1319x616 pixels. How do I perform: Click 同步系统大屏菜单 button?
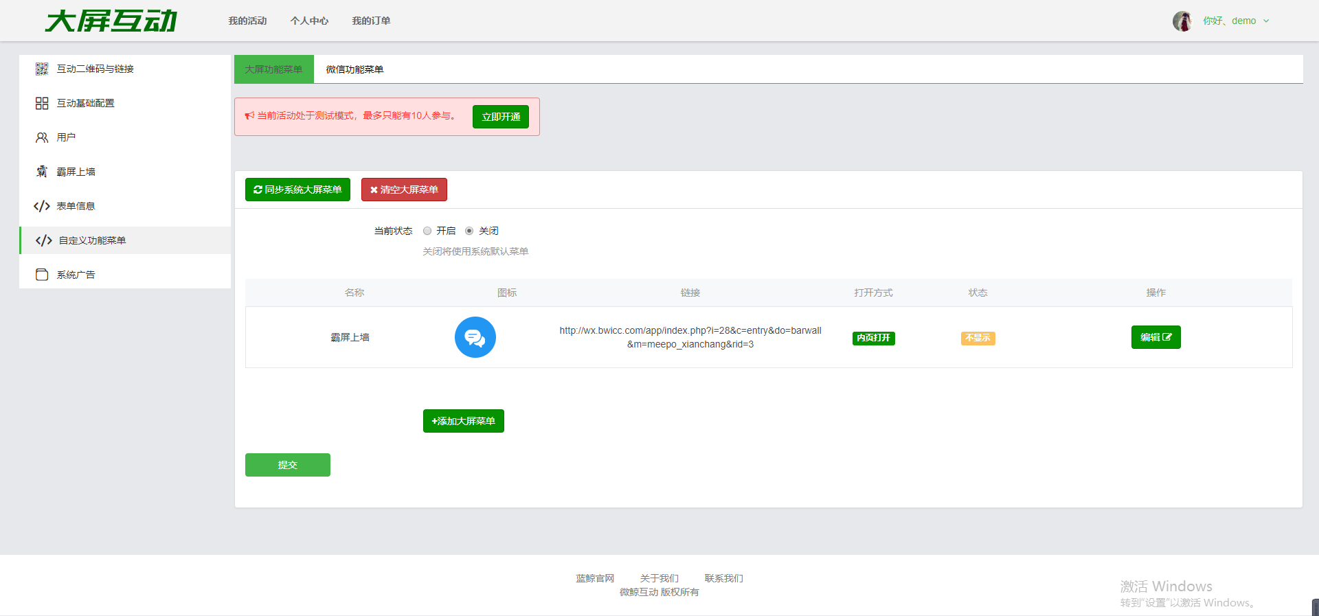[x=297, y=190]
